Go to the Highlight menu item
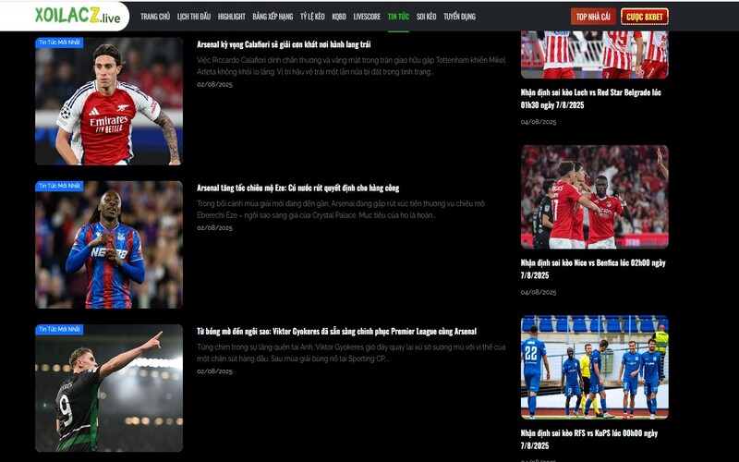This screenshot has width=739, height=462. pyautogui.click(x=232, y=17)
